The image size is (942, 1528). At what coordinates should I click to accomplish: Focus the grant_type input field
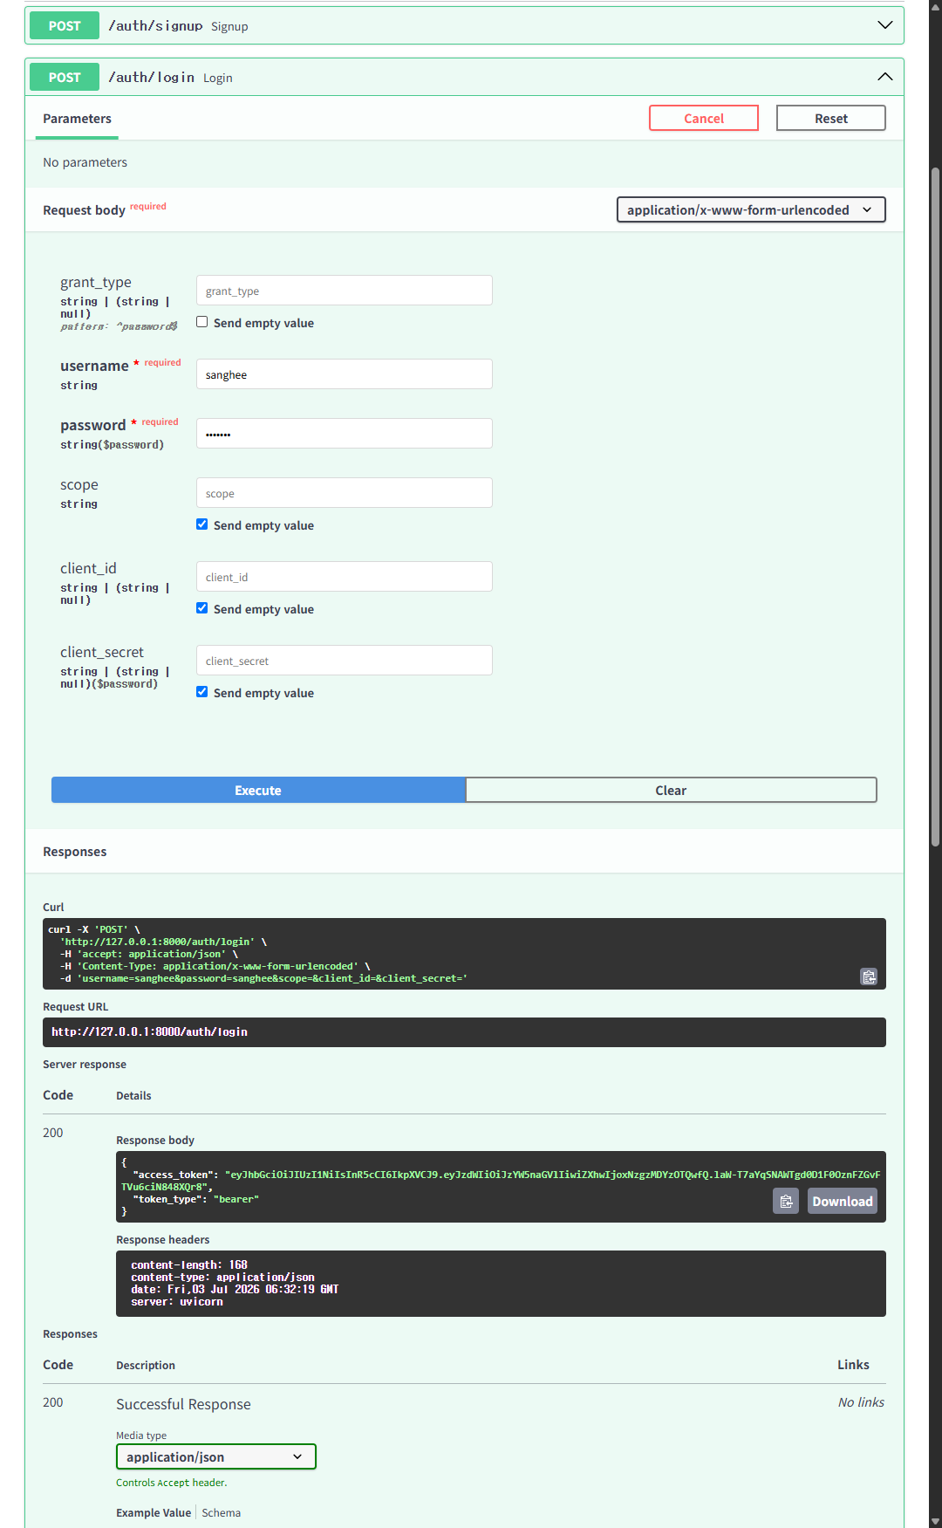(x=345, y=291)
